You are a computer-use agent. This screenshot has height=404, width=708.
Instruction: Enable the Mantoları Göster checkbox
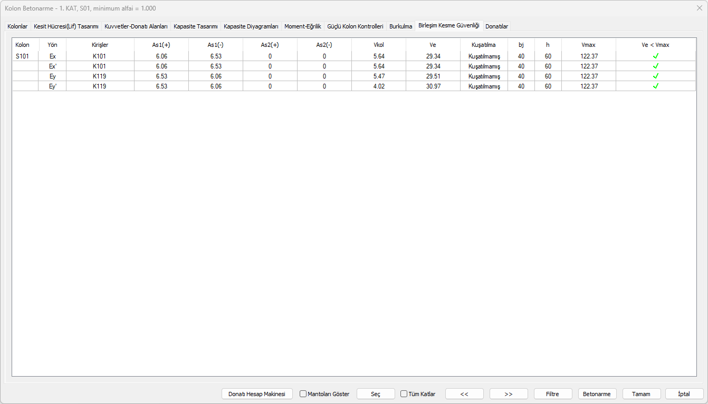point(303,394)
